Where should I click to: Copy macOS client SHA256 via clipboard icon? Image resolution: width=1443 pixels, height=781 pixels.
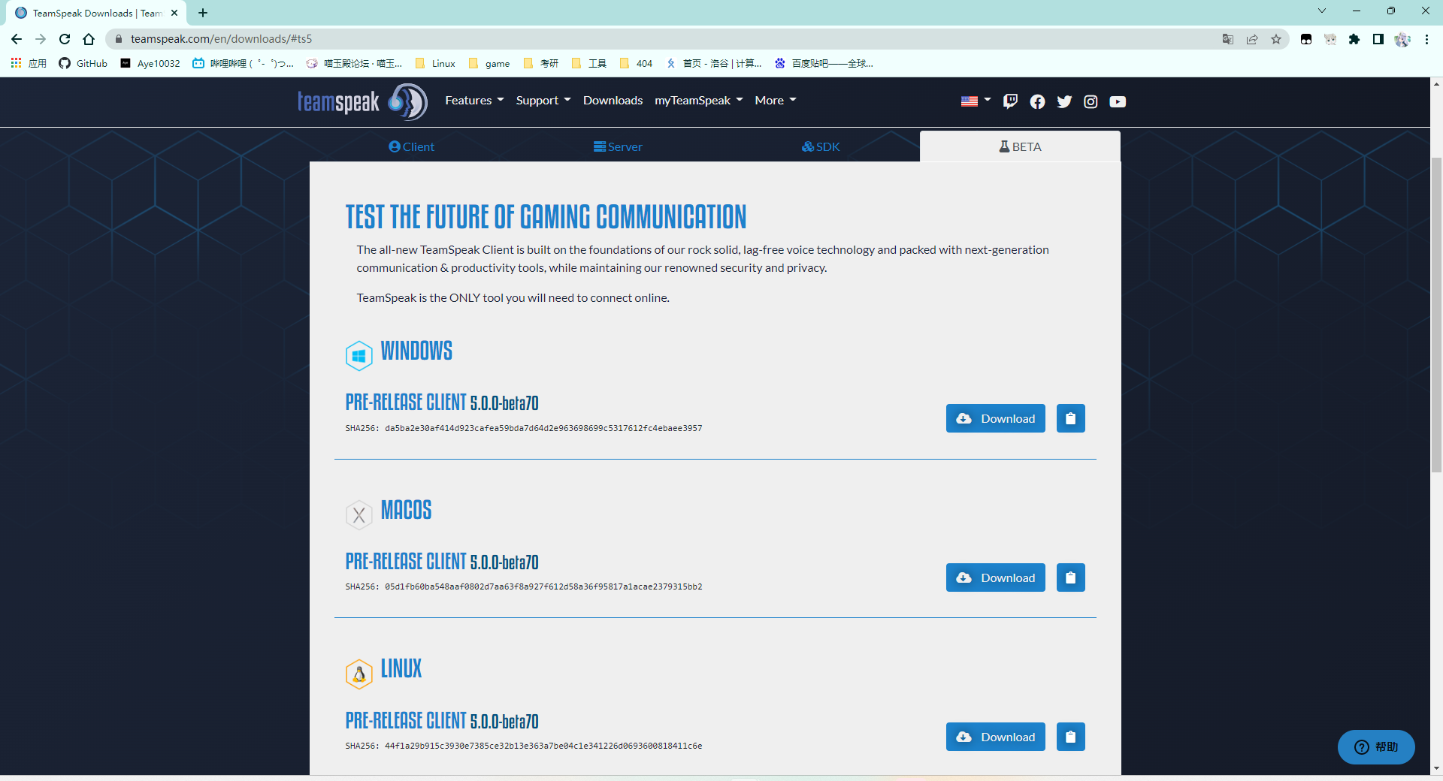(1070, 577)
